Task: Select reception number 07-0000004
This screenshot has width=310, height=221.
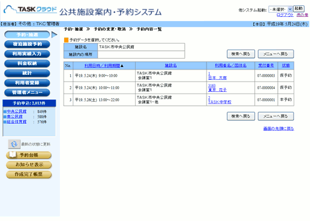Action: (x=266, y=88)
